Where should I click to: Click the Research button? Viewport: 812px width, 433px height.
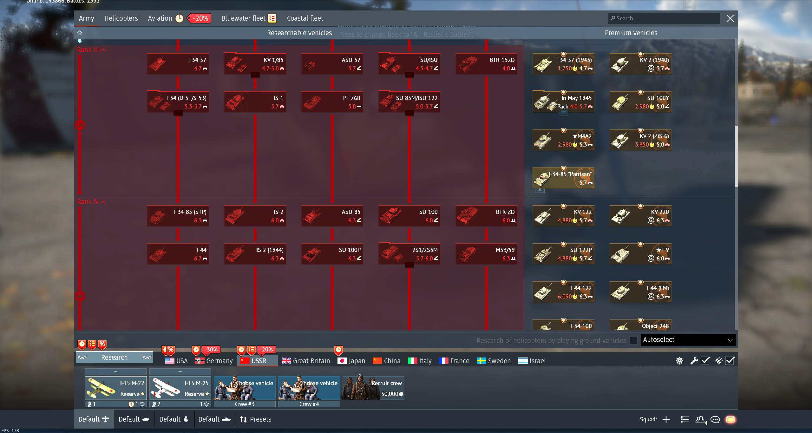[x=115, y=358]
